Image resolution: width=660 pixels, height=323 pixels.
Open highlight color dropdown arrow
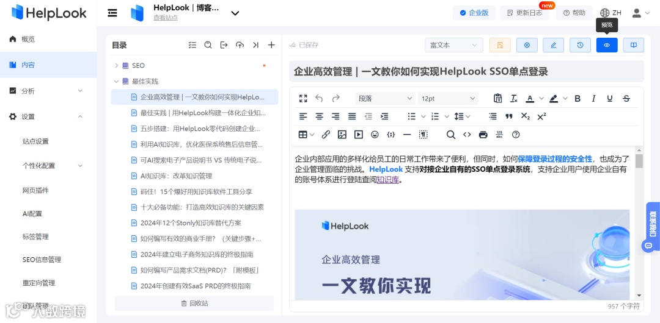565,98
